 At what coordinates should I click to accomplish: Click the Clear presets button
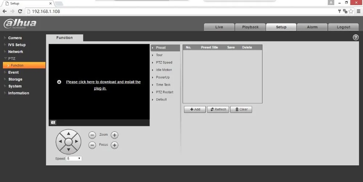241,109
